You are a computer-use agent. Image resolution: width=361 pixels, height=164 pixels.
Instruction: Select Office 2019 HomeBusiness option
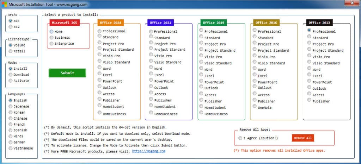[201, 113]
